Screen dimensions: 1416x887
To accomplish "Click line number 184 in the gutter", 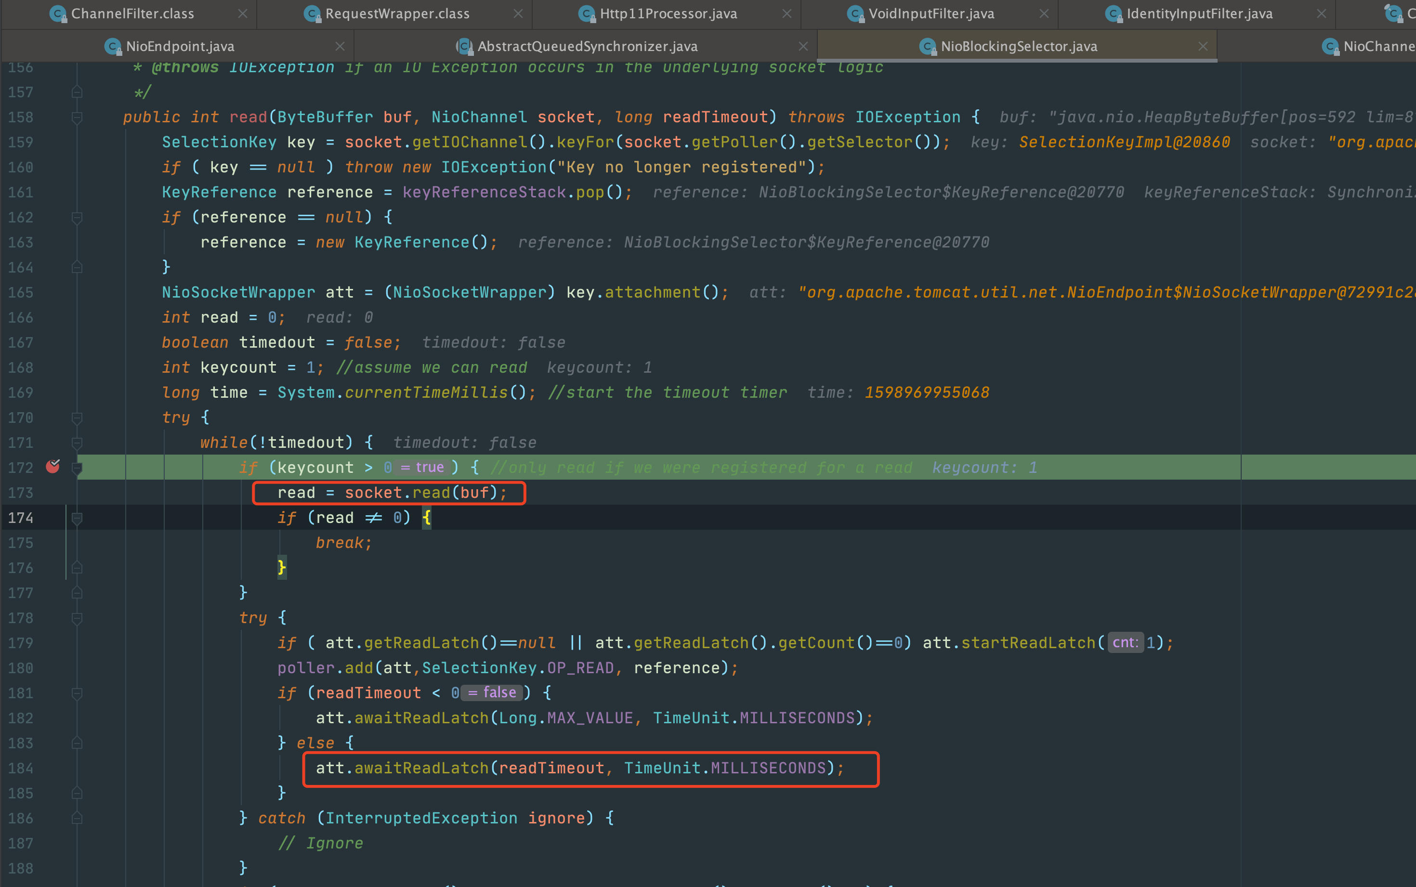I will click(21, 769).
